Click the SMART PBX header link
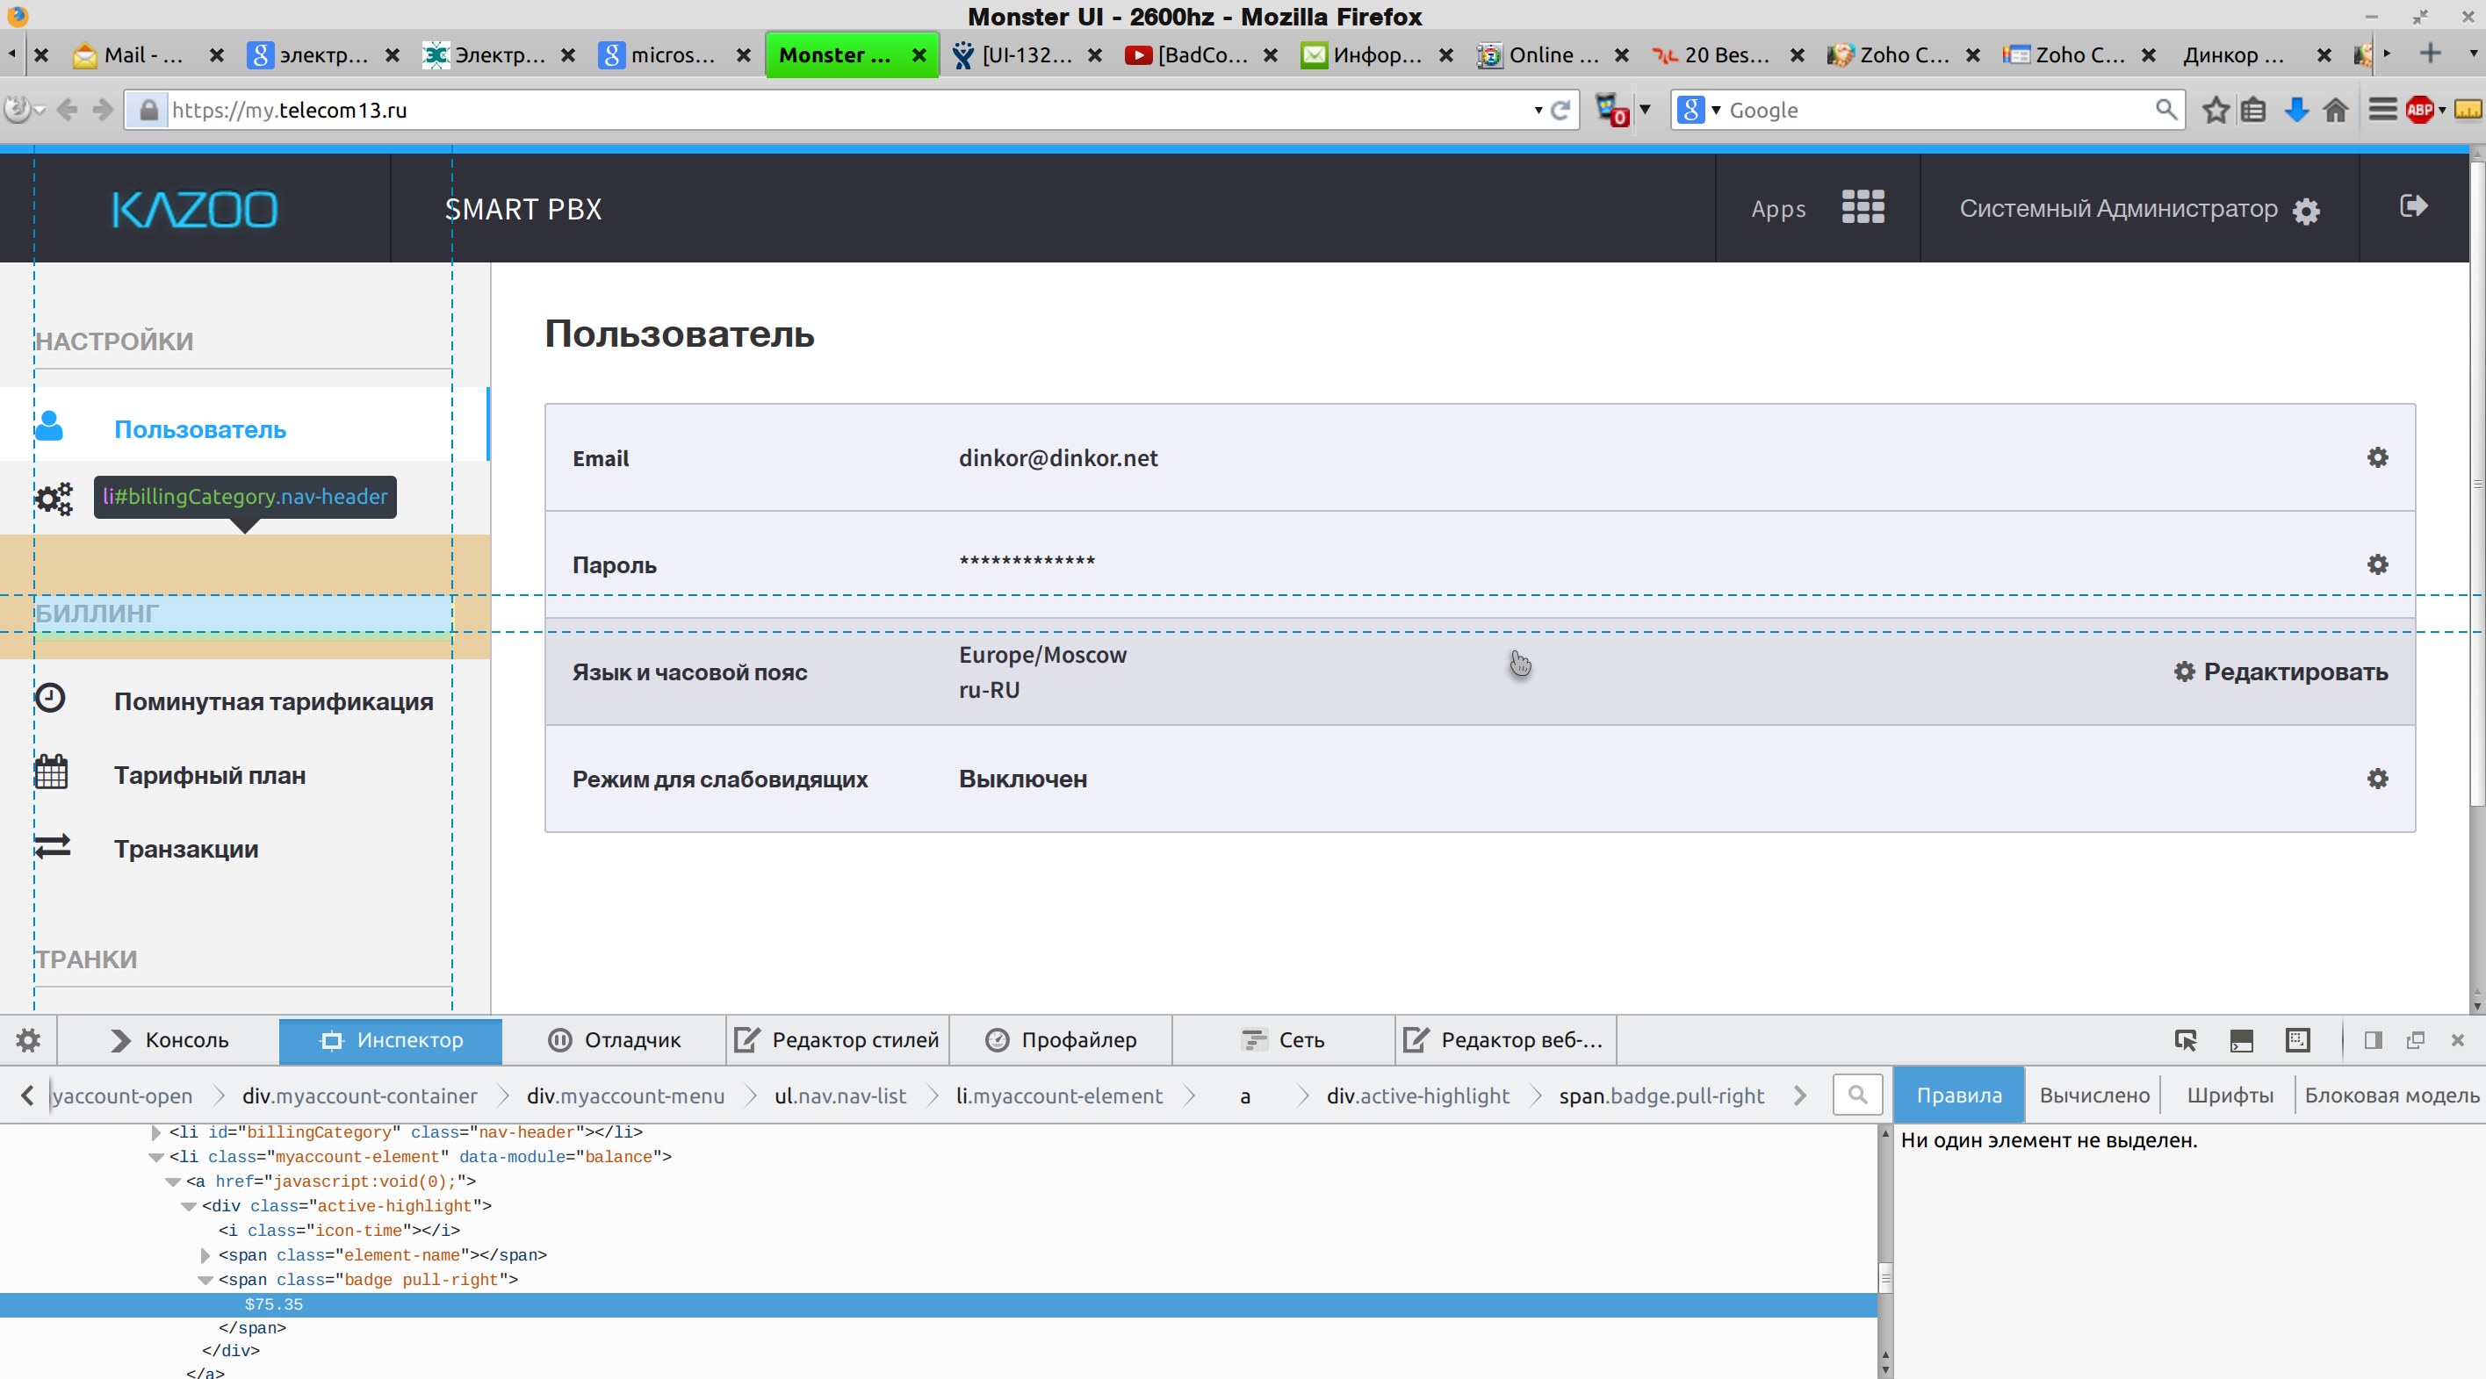The width and height of the screenshot is (2486, 1379). tap(523, 208)
